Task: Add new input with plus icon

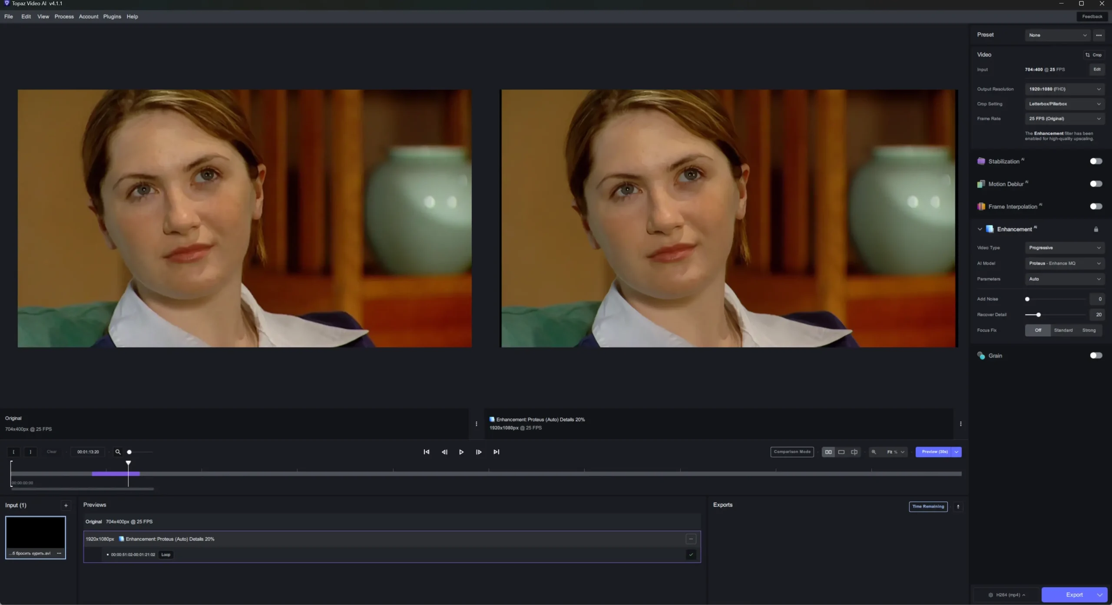Action: point(66,505)
